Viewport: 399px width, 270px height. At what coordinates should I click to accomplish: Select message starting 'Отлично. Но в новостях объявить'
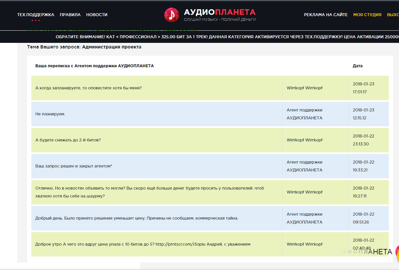150,192
